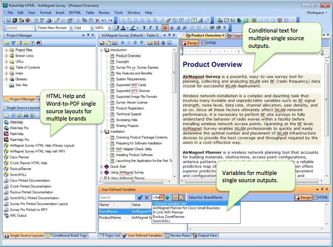Open the DHTML menu
This screenshot has width=333, height=247.
pyautogui.click(x=75, y=13)
